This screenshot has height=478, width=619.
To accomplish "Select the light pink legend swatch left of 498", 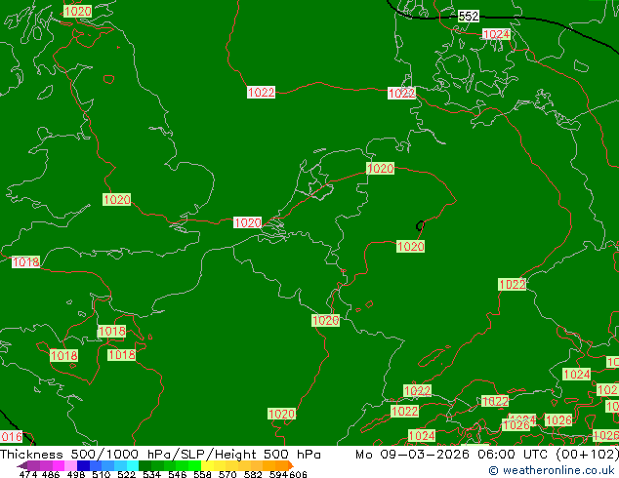I will [70, 465].
